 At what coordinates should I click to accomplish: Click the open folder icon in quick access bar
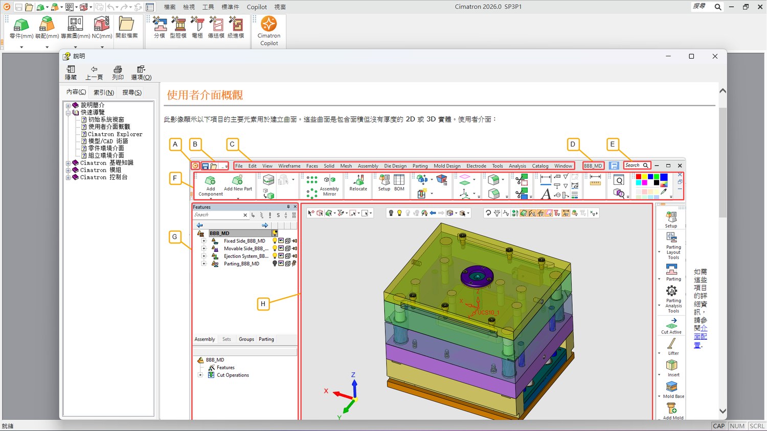click(x=29, y=7)
